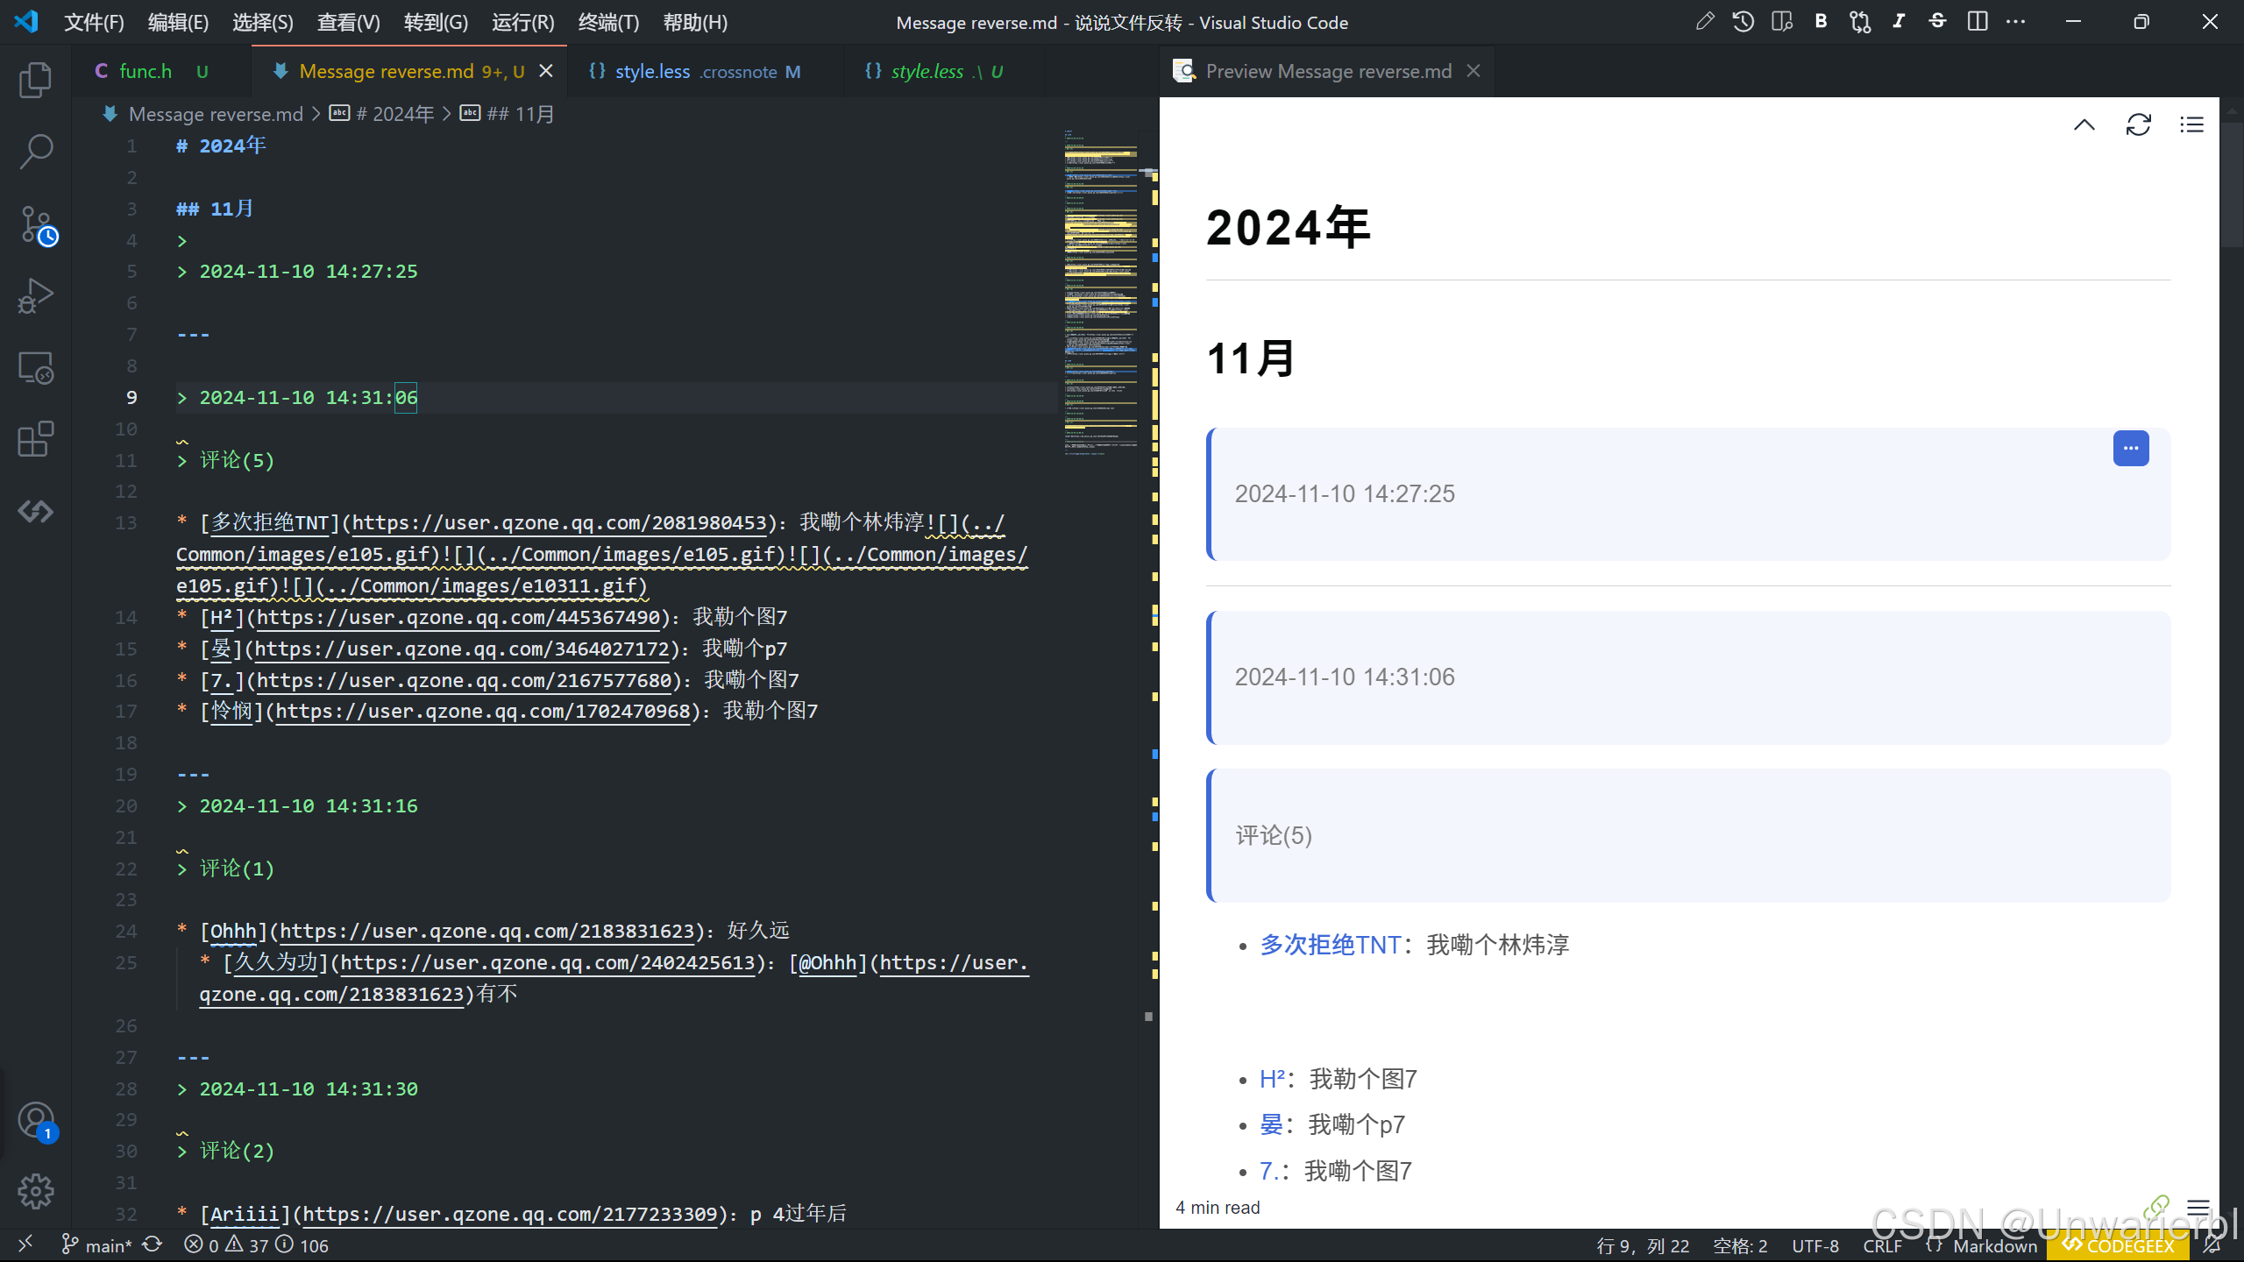Expand the '# 2024年' breadcrumb dropdown
The height and width of the screenshot is (1262, 2244).
[394, 114]
